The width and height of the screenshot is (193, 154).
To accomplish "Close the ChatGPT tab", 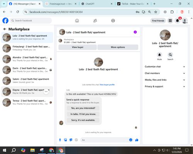I will (x=112, y=4).
